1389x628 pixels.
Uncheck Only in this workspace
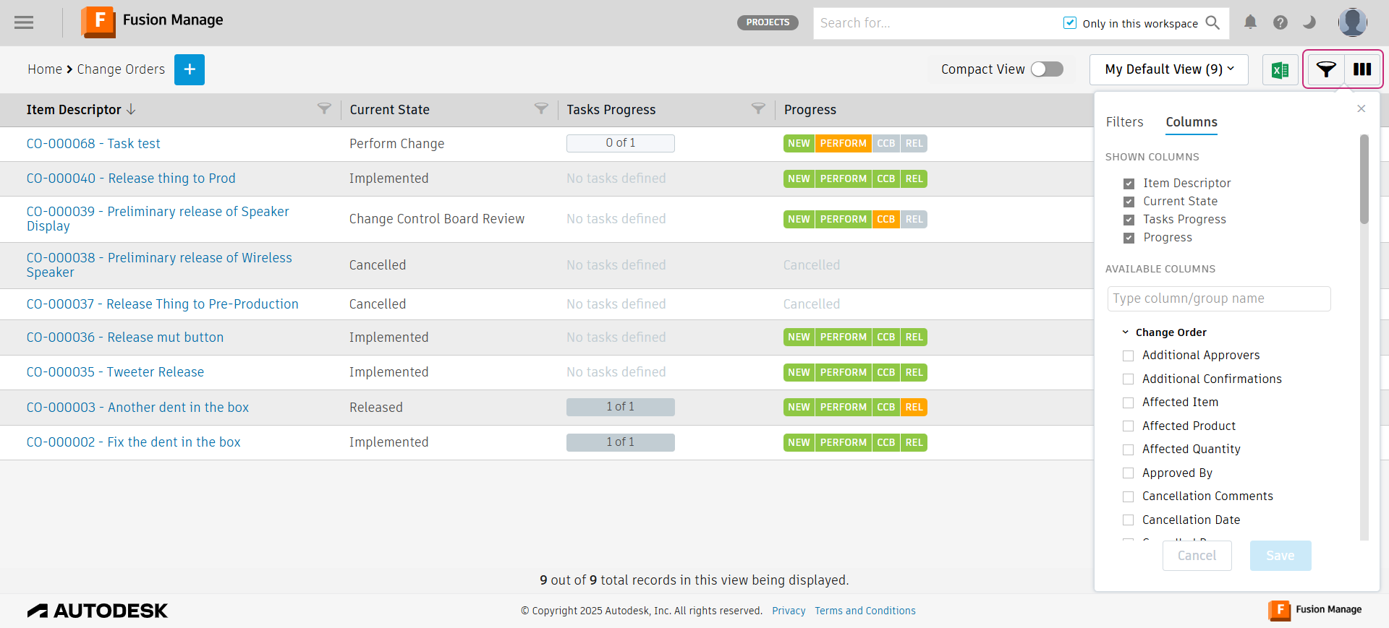[1070, 23]
